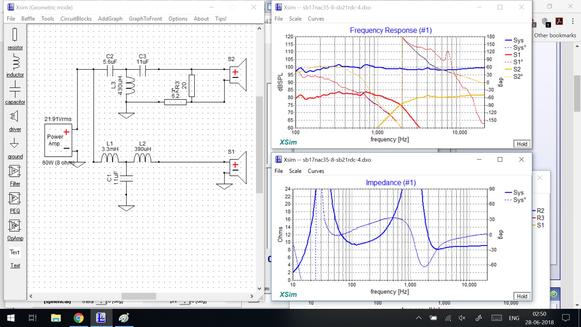Open the Tips! menu
This screenshot has width=581, height=327.
(x=221, y=19)
